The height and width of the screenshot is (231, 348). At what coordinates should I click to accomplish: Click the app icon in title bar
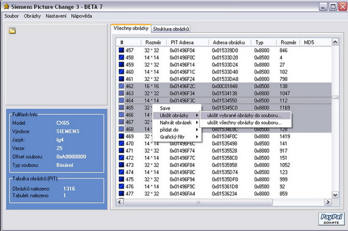click(7, 7)
